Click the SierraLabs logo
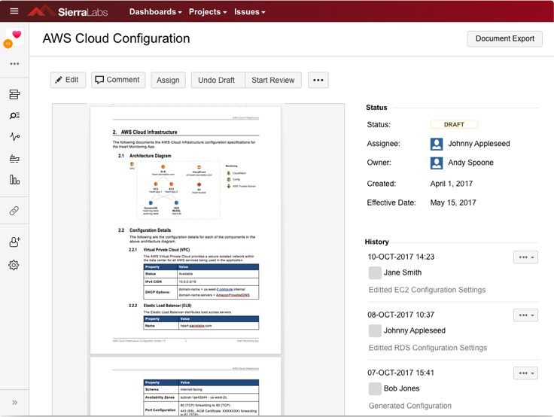 point(68,11)
